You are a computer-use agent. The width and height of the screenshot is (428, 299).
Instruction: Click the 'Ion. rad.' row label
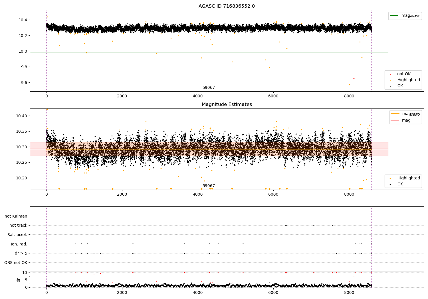tap(19, 244)
